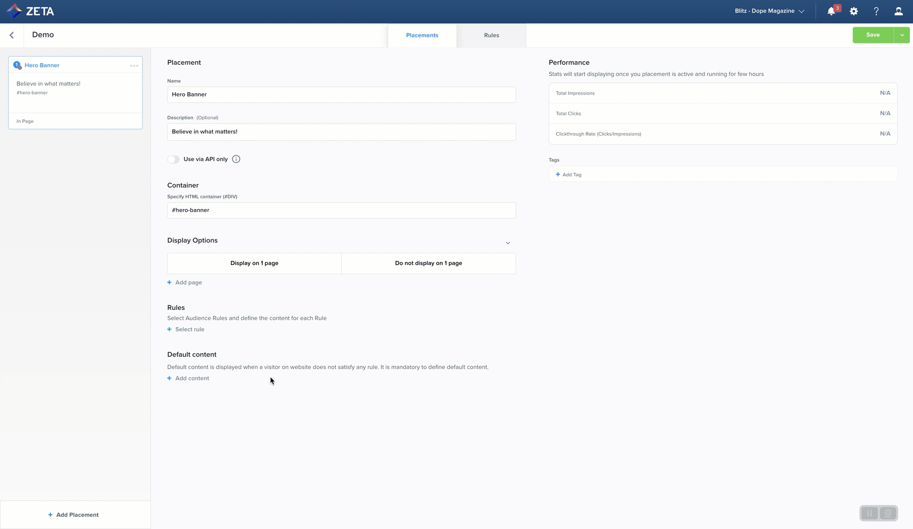
Task: Switch to the Rules tab
Action: (x=491, y=35)
